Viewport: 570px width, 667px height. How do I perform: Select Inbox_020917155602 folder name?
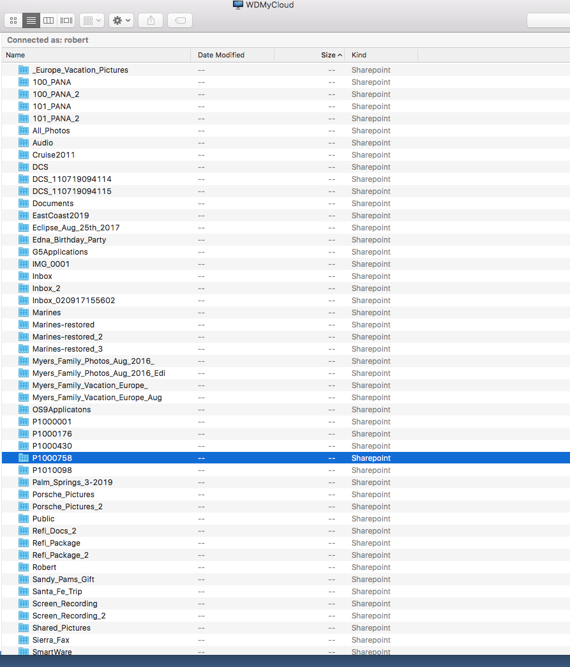(x=73, y=301)
